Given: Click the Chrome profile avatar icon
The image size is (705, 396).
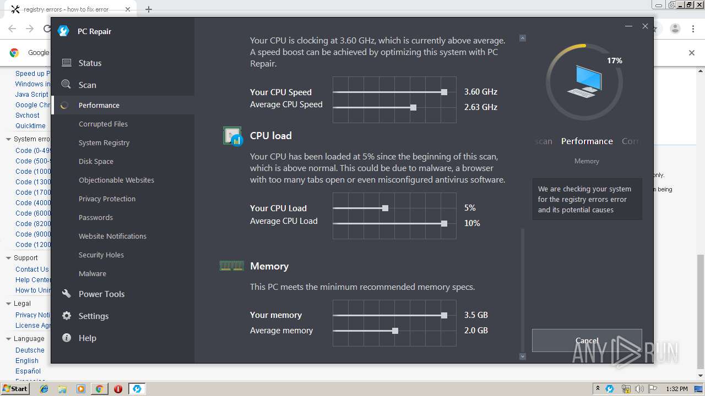Looking at the screenshot, I should click(x=675, y=29).
